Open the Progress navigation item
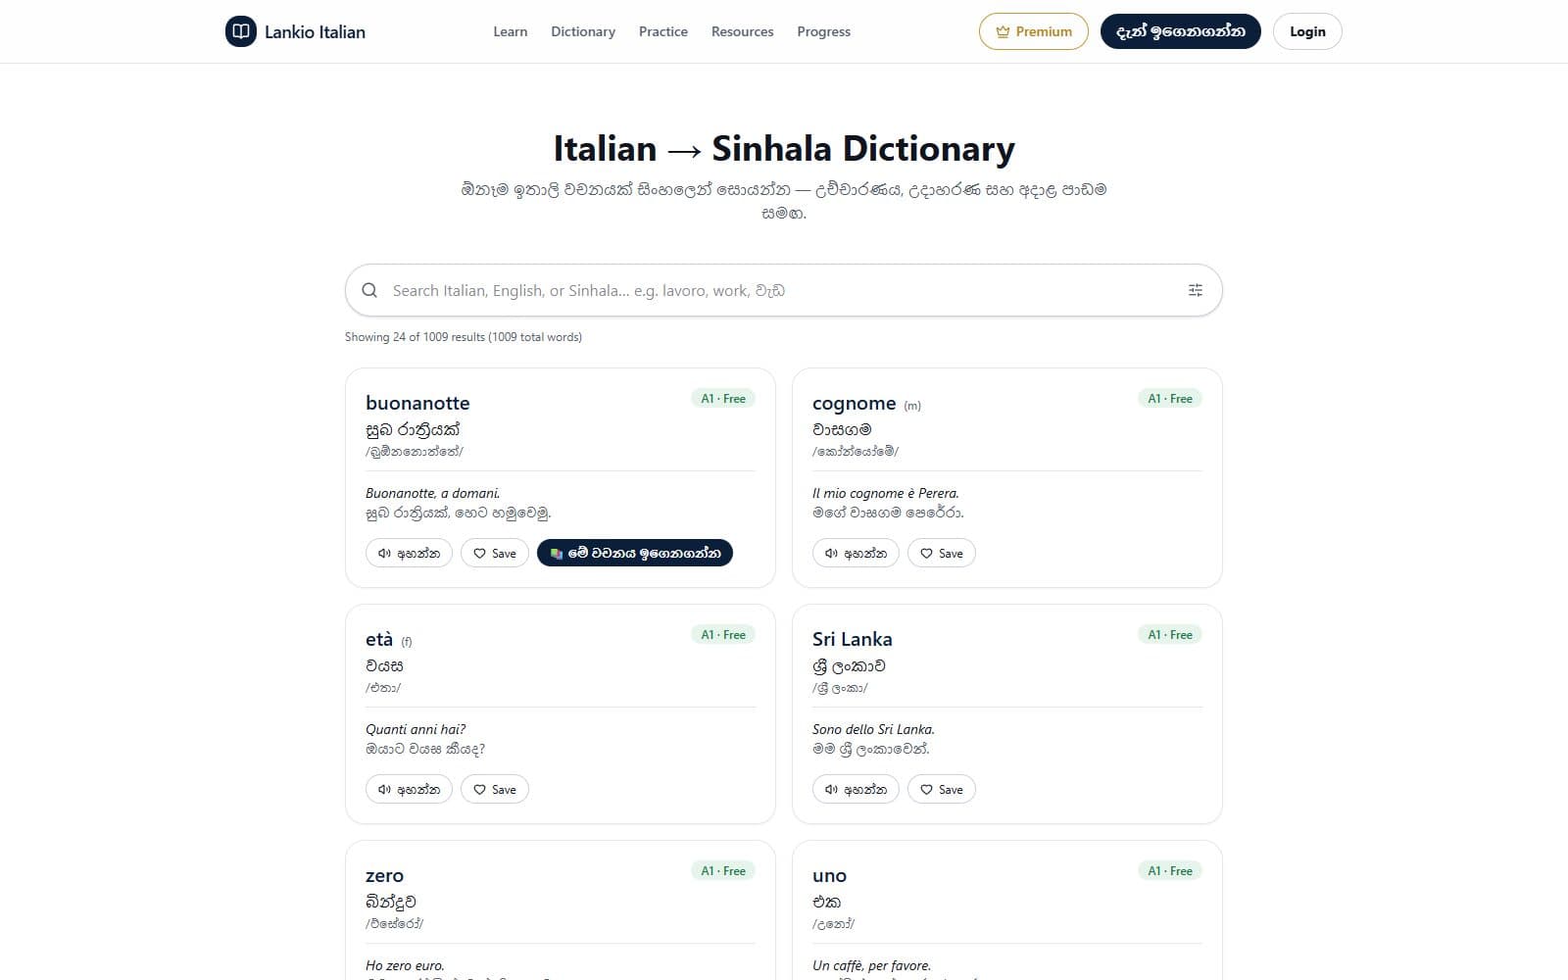 [824, 31]
